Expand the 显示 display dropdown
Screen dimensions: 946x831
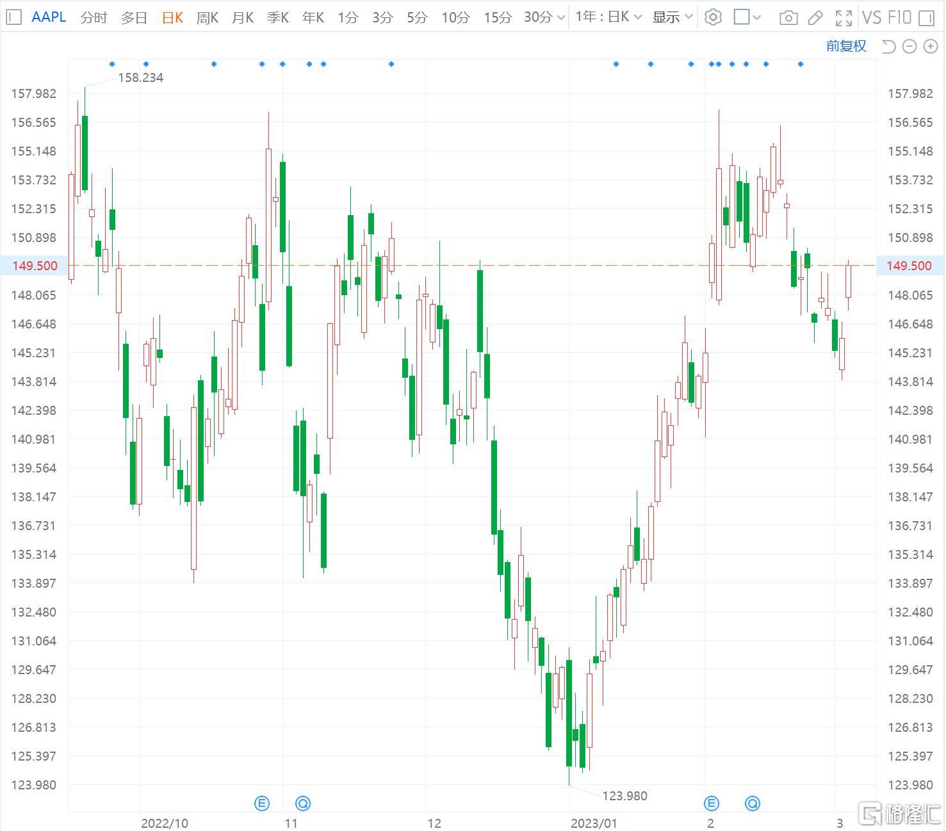pyautogui.click(x=673, y=17)
